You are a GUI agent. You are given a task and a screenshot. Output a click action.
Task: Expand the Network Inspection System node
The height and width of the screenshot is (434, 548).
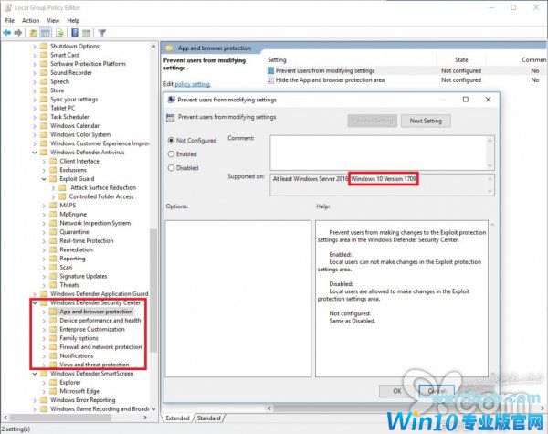click(x=44, y=223)
